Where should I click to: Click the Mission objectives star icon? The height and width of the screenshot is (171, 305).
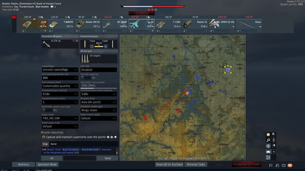click(44, 137)
